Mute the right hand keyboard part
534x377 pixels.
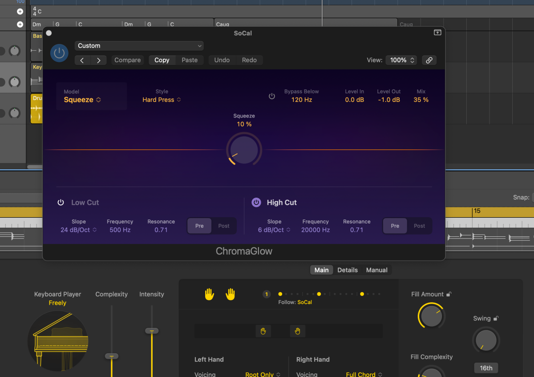(230, 294)
